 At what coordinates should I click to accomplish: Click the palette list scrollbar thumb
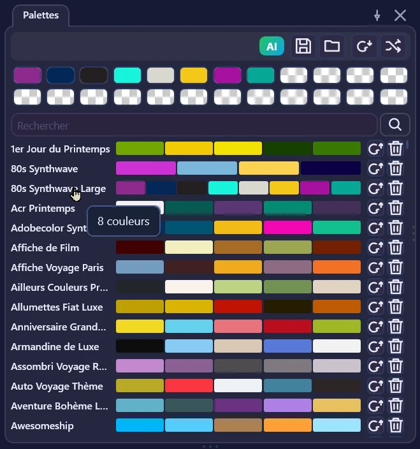point(407,145)
